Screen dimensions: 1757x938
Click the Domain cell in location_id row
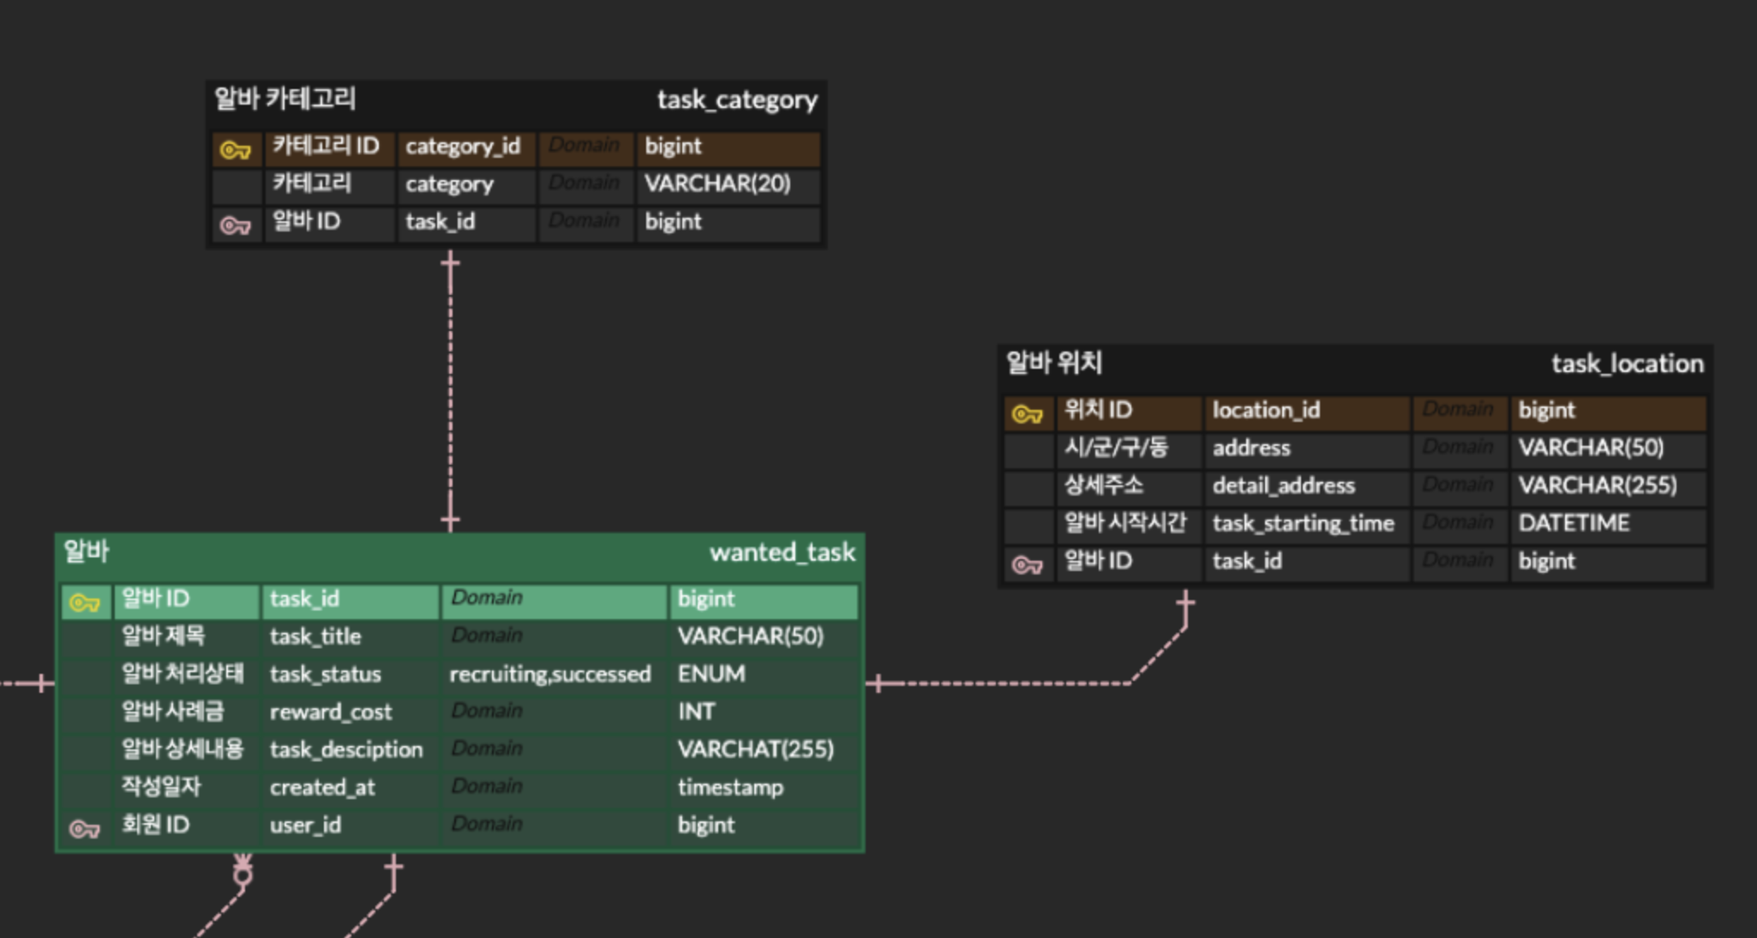1460,412
